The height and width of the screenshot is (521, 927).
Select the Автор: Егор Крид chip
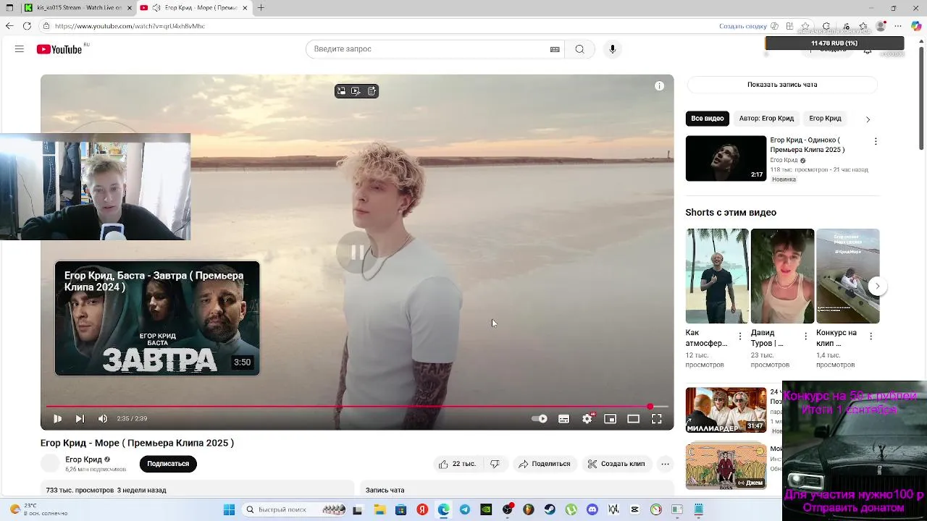(766, 119)
